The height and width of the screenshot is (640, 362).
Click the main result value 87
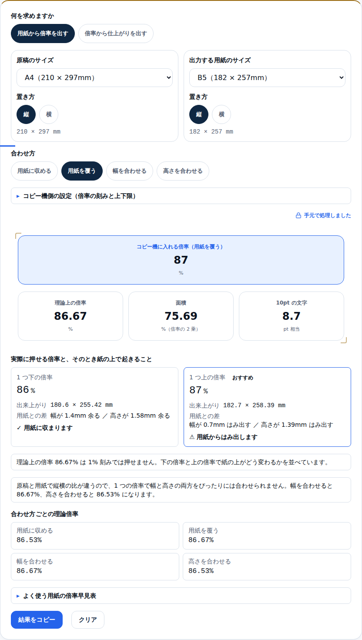click(x=181, y=260)
